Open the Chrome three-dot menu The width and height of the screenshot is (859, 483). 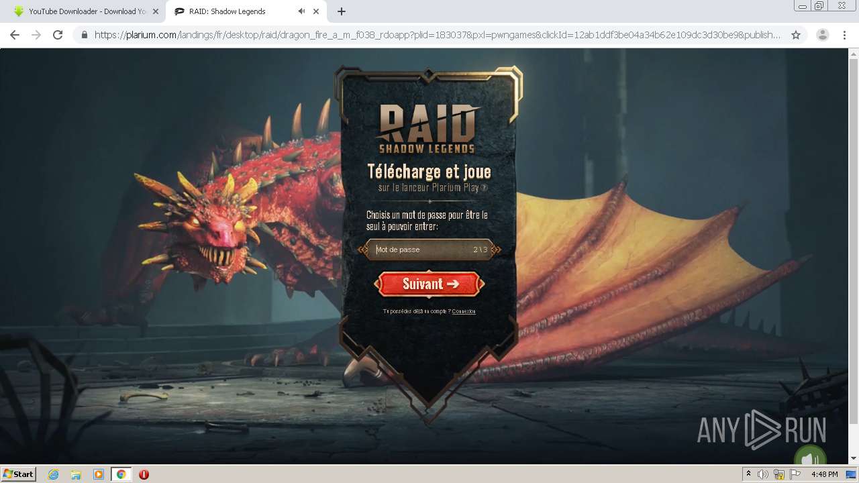tap(844, 35)
